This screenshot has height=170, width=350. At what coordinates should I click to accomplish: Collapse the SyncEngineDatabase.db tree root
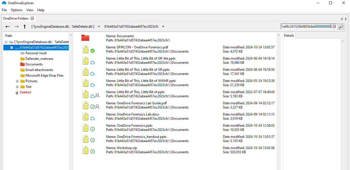[6, 42]
